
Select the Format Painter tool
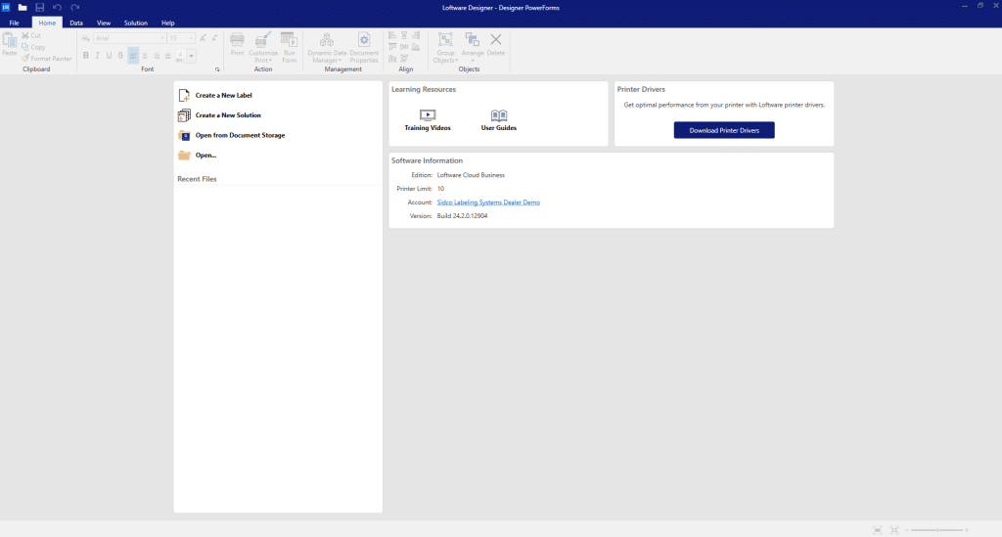point(47,58)
